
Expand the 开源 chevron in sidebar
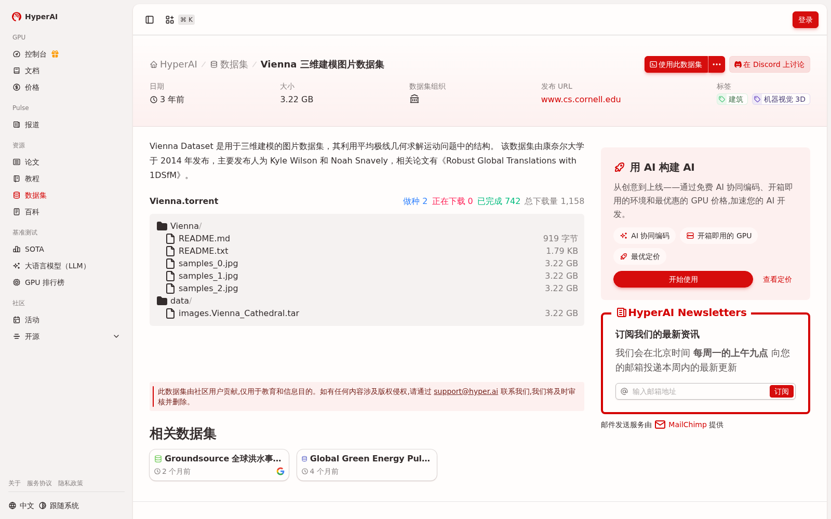[116, 336]
